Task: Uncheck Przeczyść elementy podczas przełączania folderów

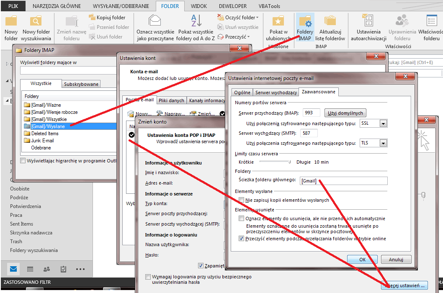Action: pos(241,239)
